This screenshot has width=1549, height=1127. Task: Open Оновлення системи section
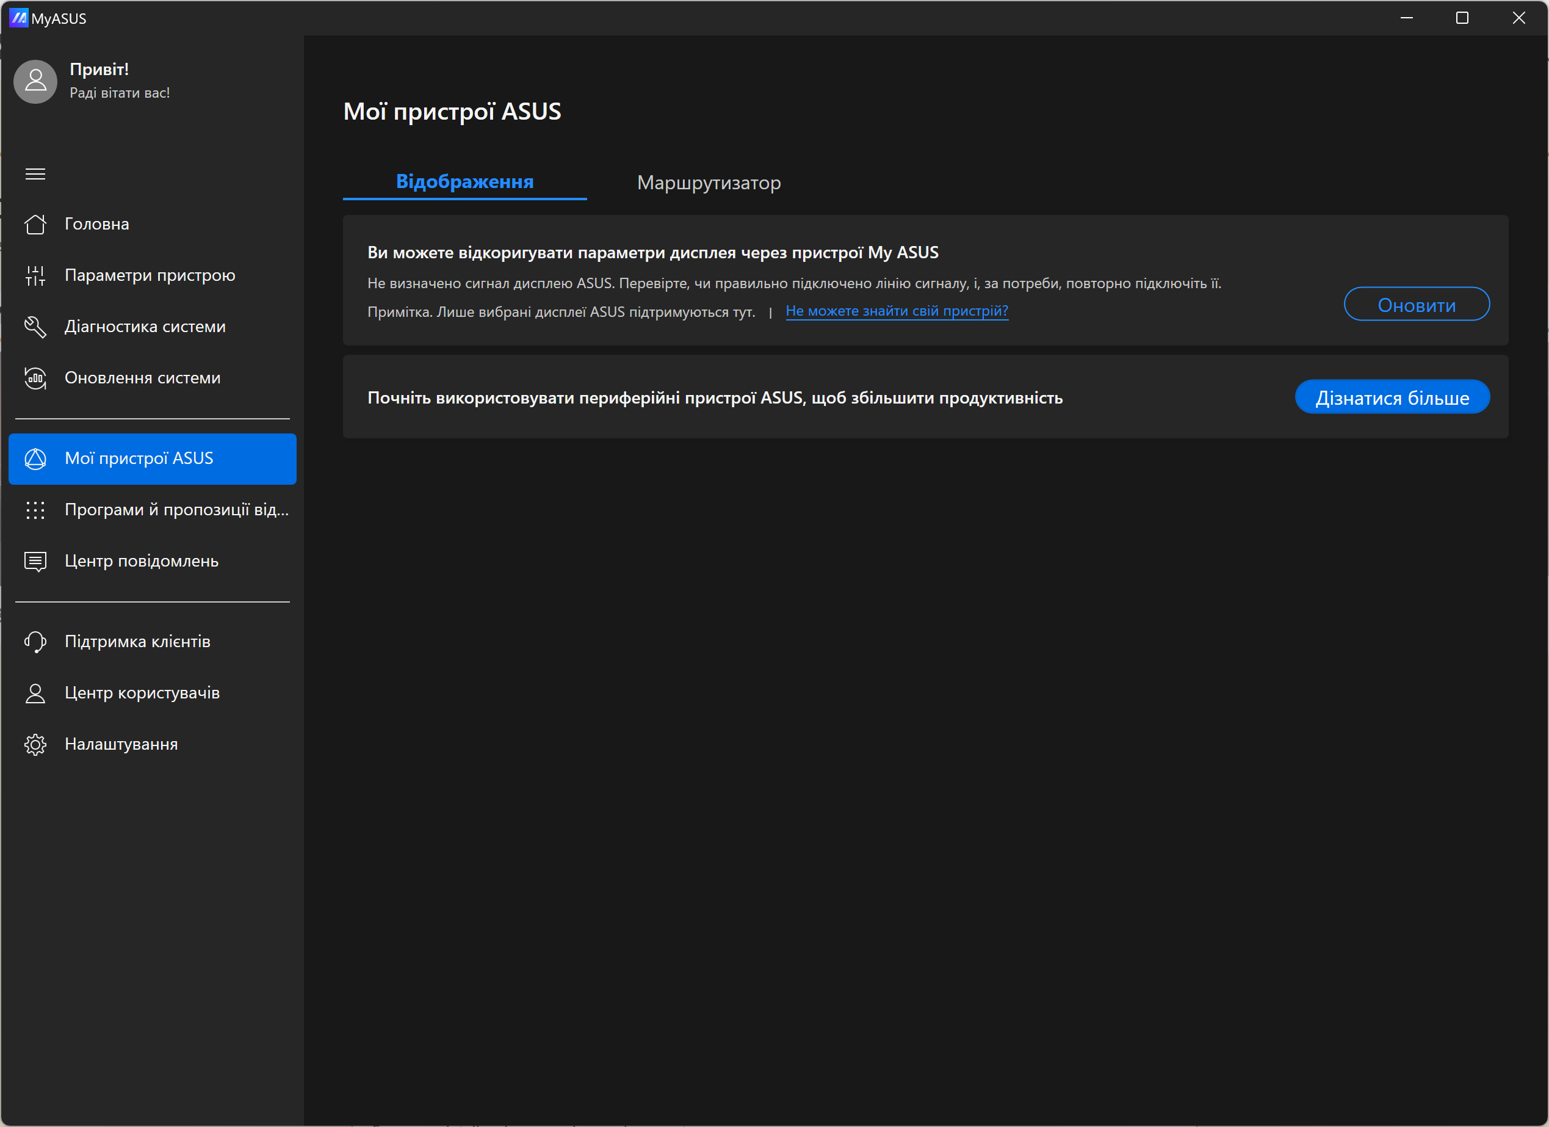point(153,378)
